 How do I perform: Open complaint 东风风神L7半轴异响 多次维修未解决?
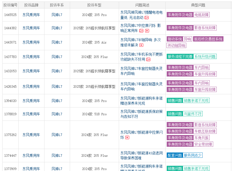[x=141, y=42]
